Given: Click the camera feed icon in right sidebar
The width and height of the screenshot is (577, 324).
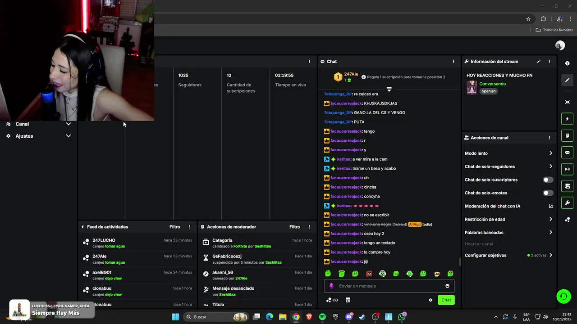Looking at the screenshot, I should 568,186.
